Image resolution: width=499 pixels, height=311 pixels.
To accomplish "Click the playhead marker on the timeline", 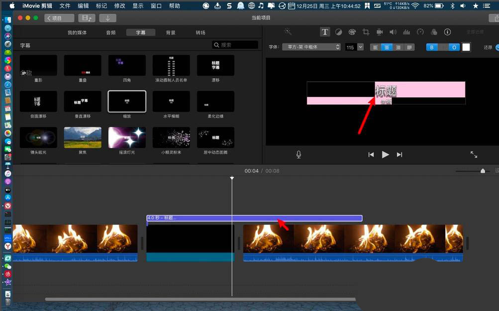I will coord(232,178).
